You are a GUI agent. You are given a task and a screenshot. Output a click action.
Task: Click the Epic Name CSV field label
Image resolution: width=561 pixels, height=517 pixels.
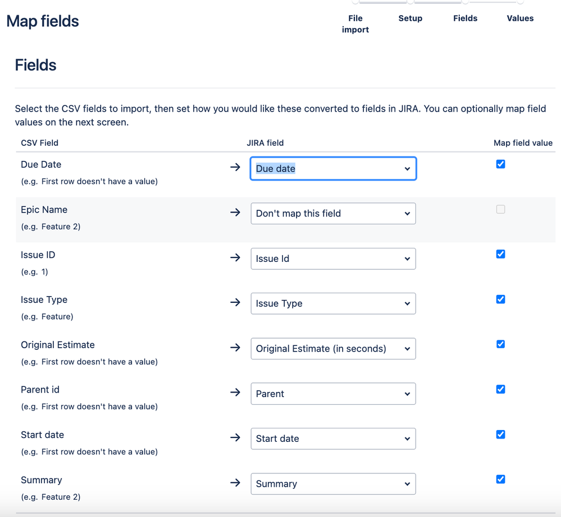click(44, 209)
